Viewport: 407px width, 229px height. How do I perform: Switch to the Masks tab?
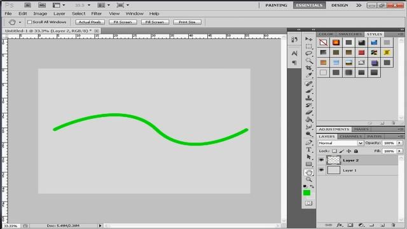(361, 129)
